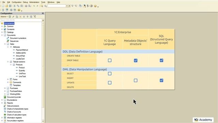Click the Redo arrow icon
218x123 pixels.
click(x=37, y=6)
